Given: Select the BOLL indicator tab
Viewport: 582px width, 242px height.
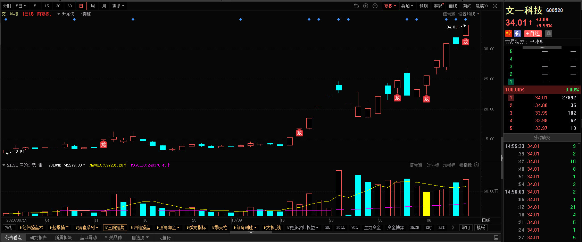Looking at the screenshot, I should click(x=341, y=227).
